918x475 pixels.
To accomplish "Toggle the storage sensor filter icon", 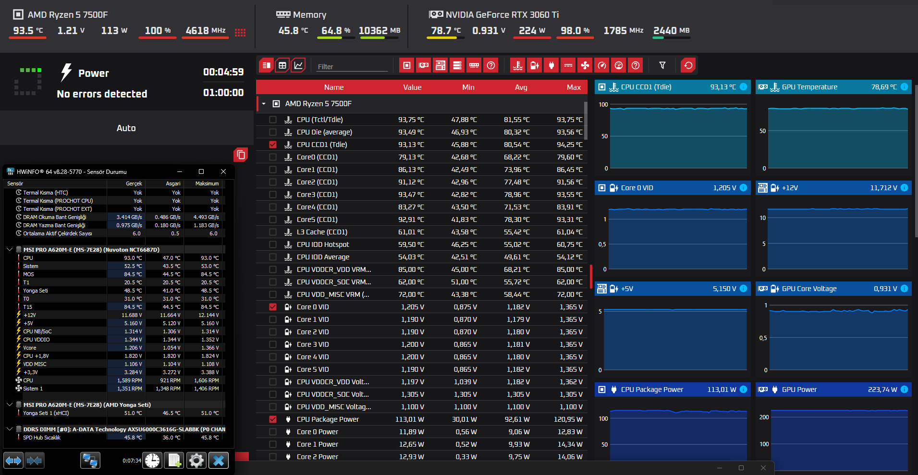I will (x=457, y=65).
